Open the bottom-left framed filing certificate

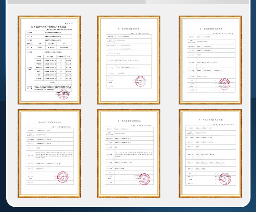[x=49, y=153]
